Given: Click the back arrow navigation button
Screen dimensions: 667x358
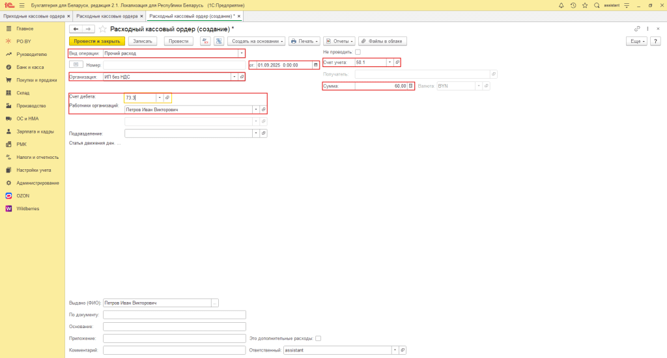Looking at the screenshot, I should (76, 29).
